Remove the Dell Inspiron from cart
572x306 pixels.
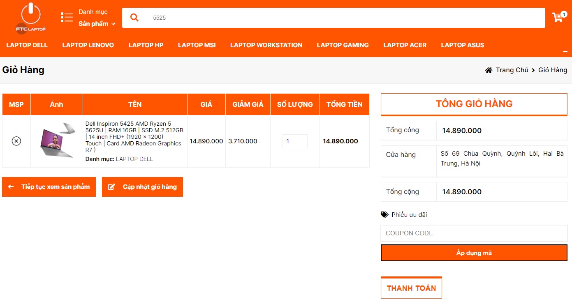[16, 141]
